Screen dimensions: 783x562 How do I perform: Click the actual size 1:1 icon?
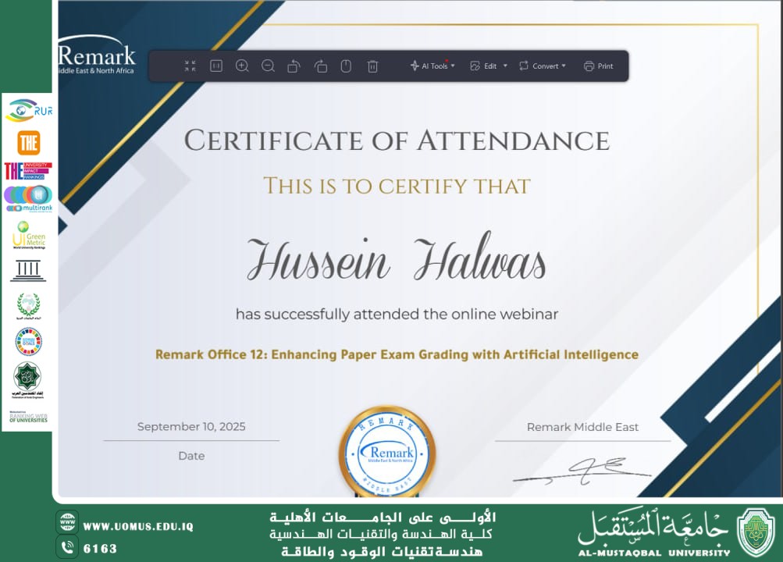(216, 66)
